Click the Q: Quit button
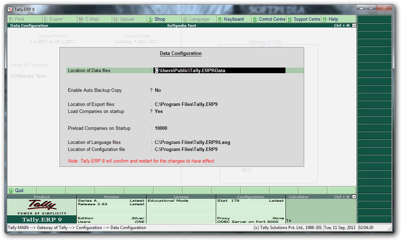The width and height of the screenshot is (402, 241). [22, 191]
